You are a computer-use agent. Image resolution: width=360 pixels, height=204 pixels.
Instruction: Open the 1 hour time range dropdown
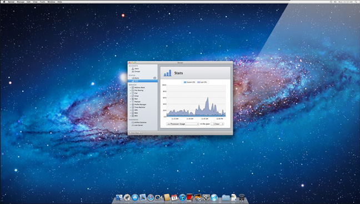pos(217,124)
